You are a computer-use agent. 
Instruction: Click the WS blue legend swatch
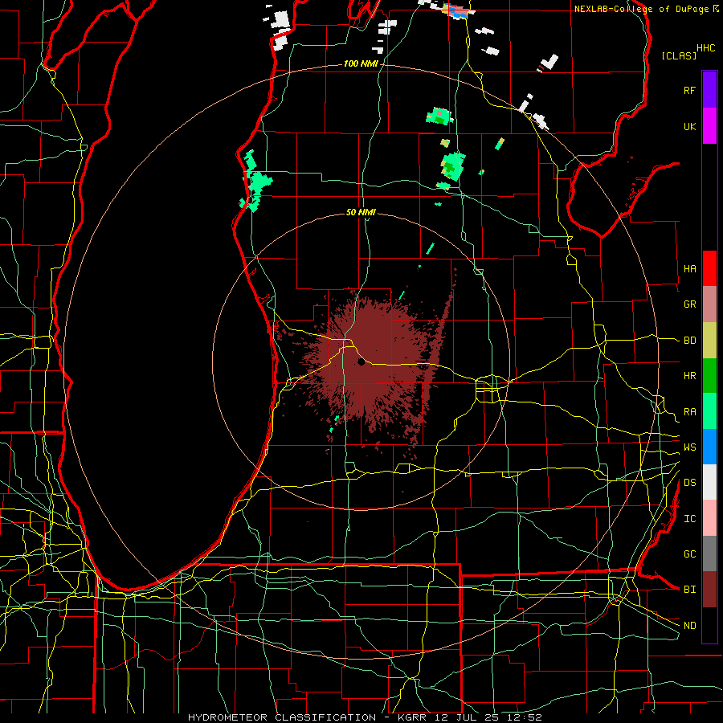pos(709,447)
